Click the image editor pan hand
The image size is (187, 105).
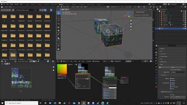click(x=53, y=70)
